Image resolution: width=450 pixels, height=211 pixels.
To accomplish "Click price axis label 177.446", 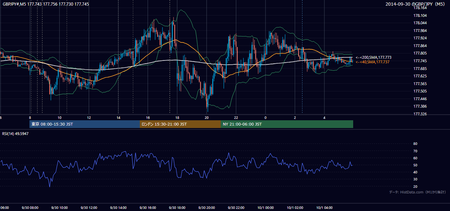I will point(420,99).
